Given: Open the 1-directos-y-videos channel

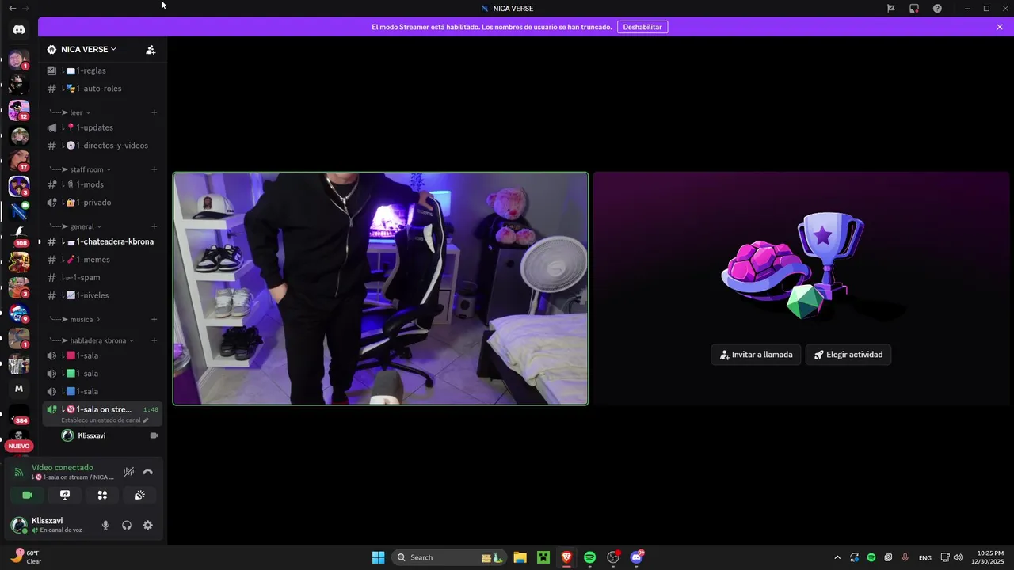Looking at the screenshot, I should (103, 146).
